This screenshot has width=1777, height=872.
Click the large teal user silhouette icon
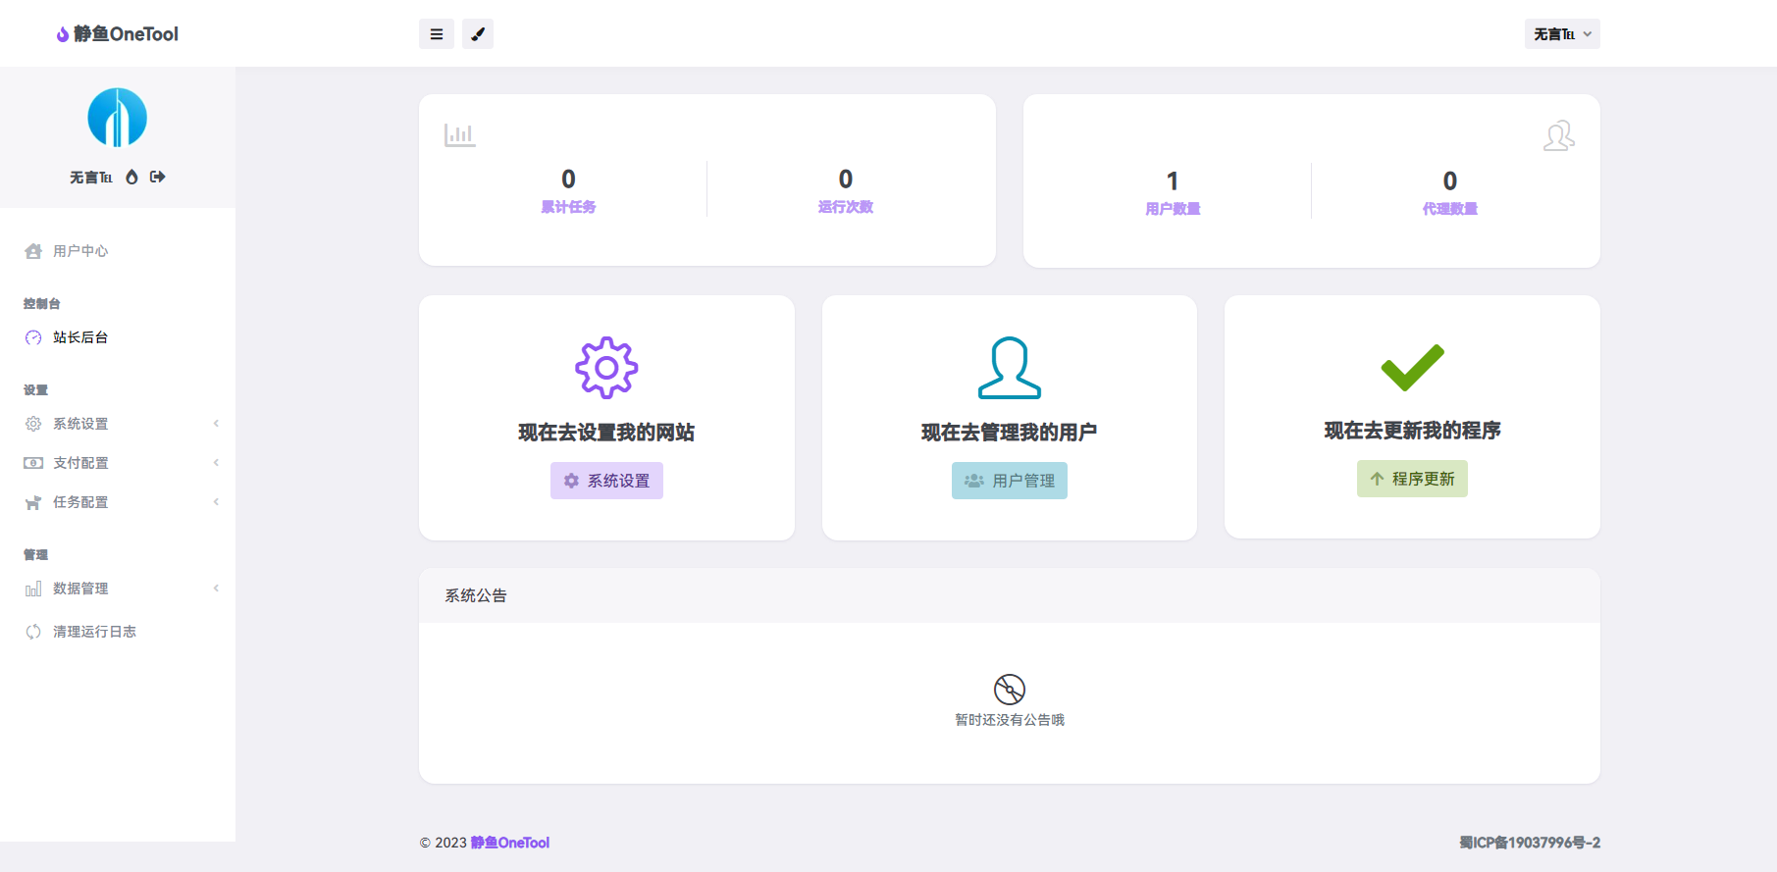click(x=1009, y=368)
